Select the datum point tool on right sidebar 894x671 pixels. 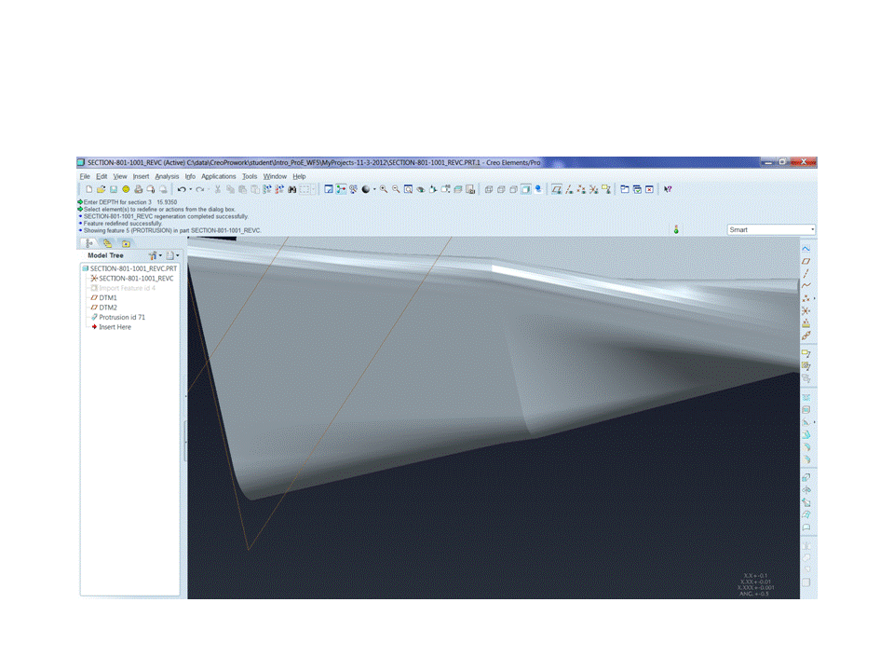(x=806, y=299)
